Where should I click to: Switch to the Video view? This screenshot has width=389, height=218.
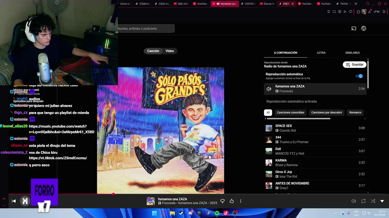click(x=170, y=51)
